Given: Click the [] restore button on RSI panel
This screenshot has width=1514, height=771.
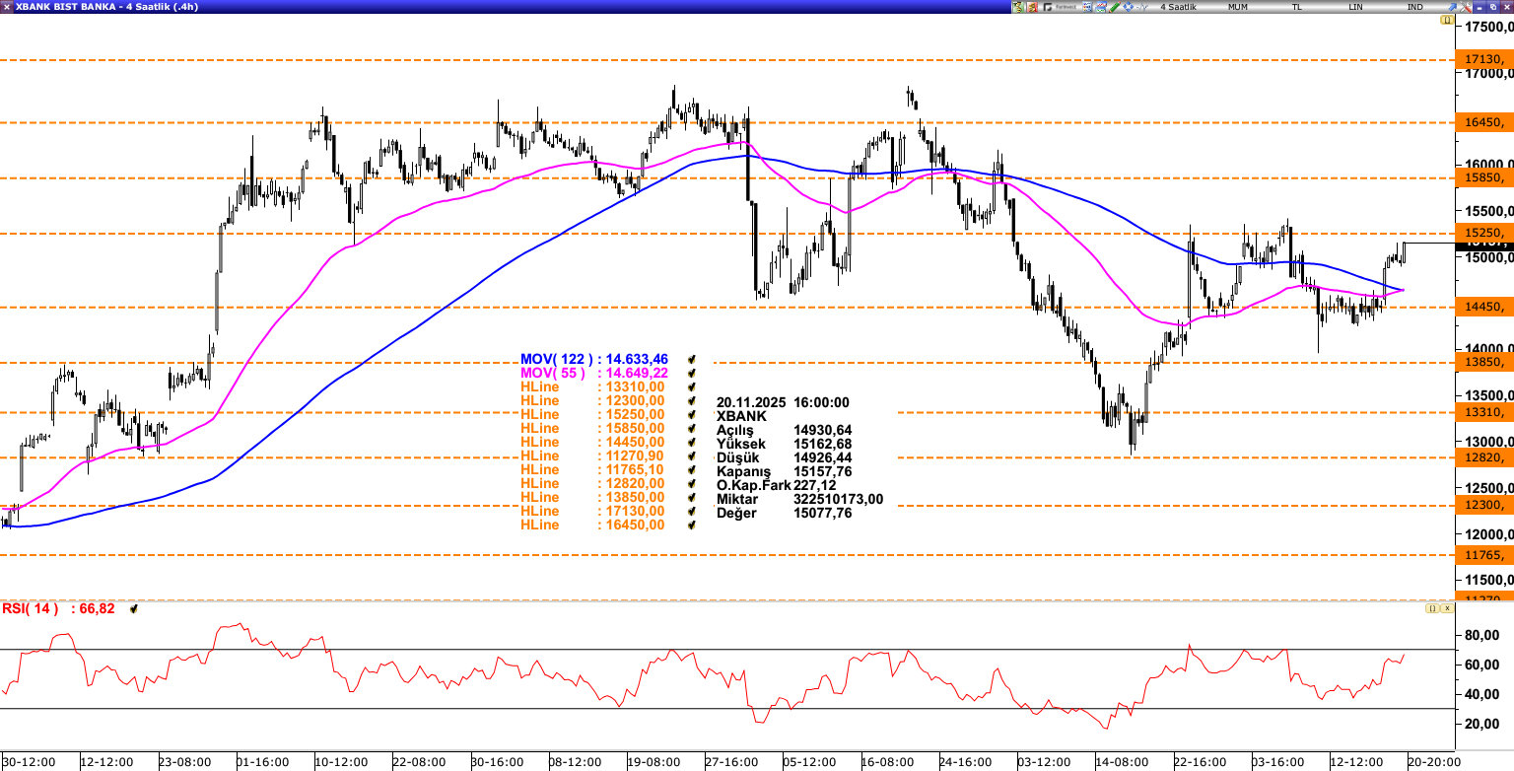Looking at the screenshot, I should tap(1432, 607).
